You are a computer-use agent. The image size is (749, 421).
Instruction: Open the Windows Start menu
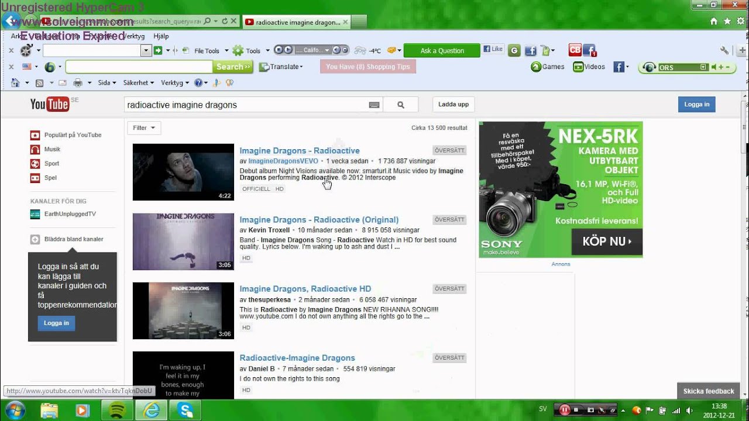tap(15, 410)
